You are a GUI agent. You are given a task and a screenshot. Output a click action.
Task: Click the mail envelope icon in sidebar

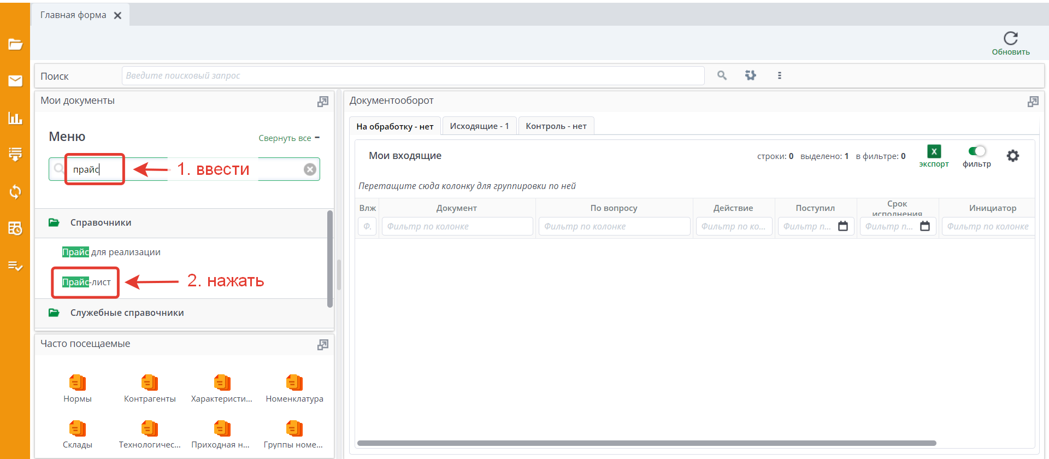[x=15, y=81]
